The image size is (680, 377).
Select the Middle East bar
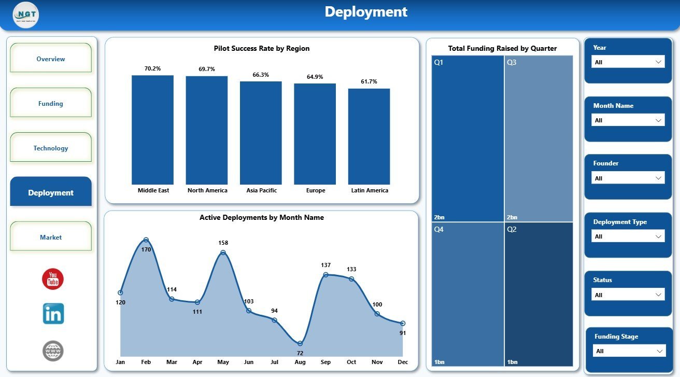pos(153,130)
